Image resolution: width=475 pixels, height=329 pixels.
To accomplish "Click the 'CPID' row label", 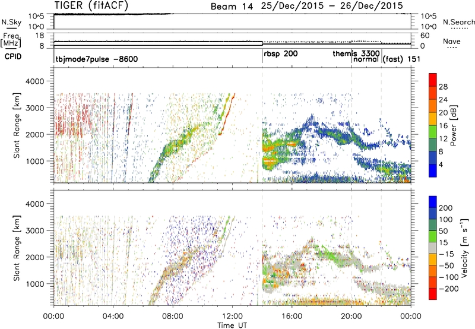I will point(13,56).
